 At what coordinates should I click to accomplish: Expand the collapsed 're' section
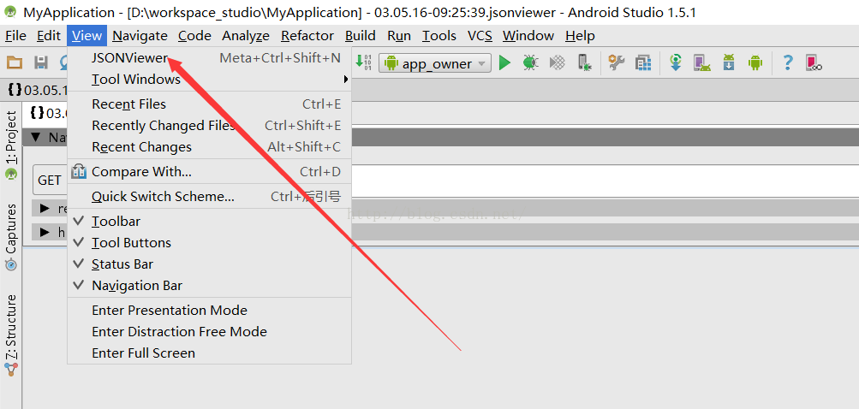(x=45, y=209)
